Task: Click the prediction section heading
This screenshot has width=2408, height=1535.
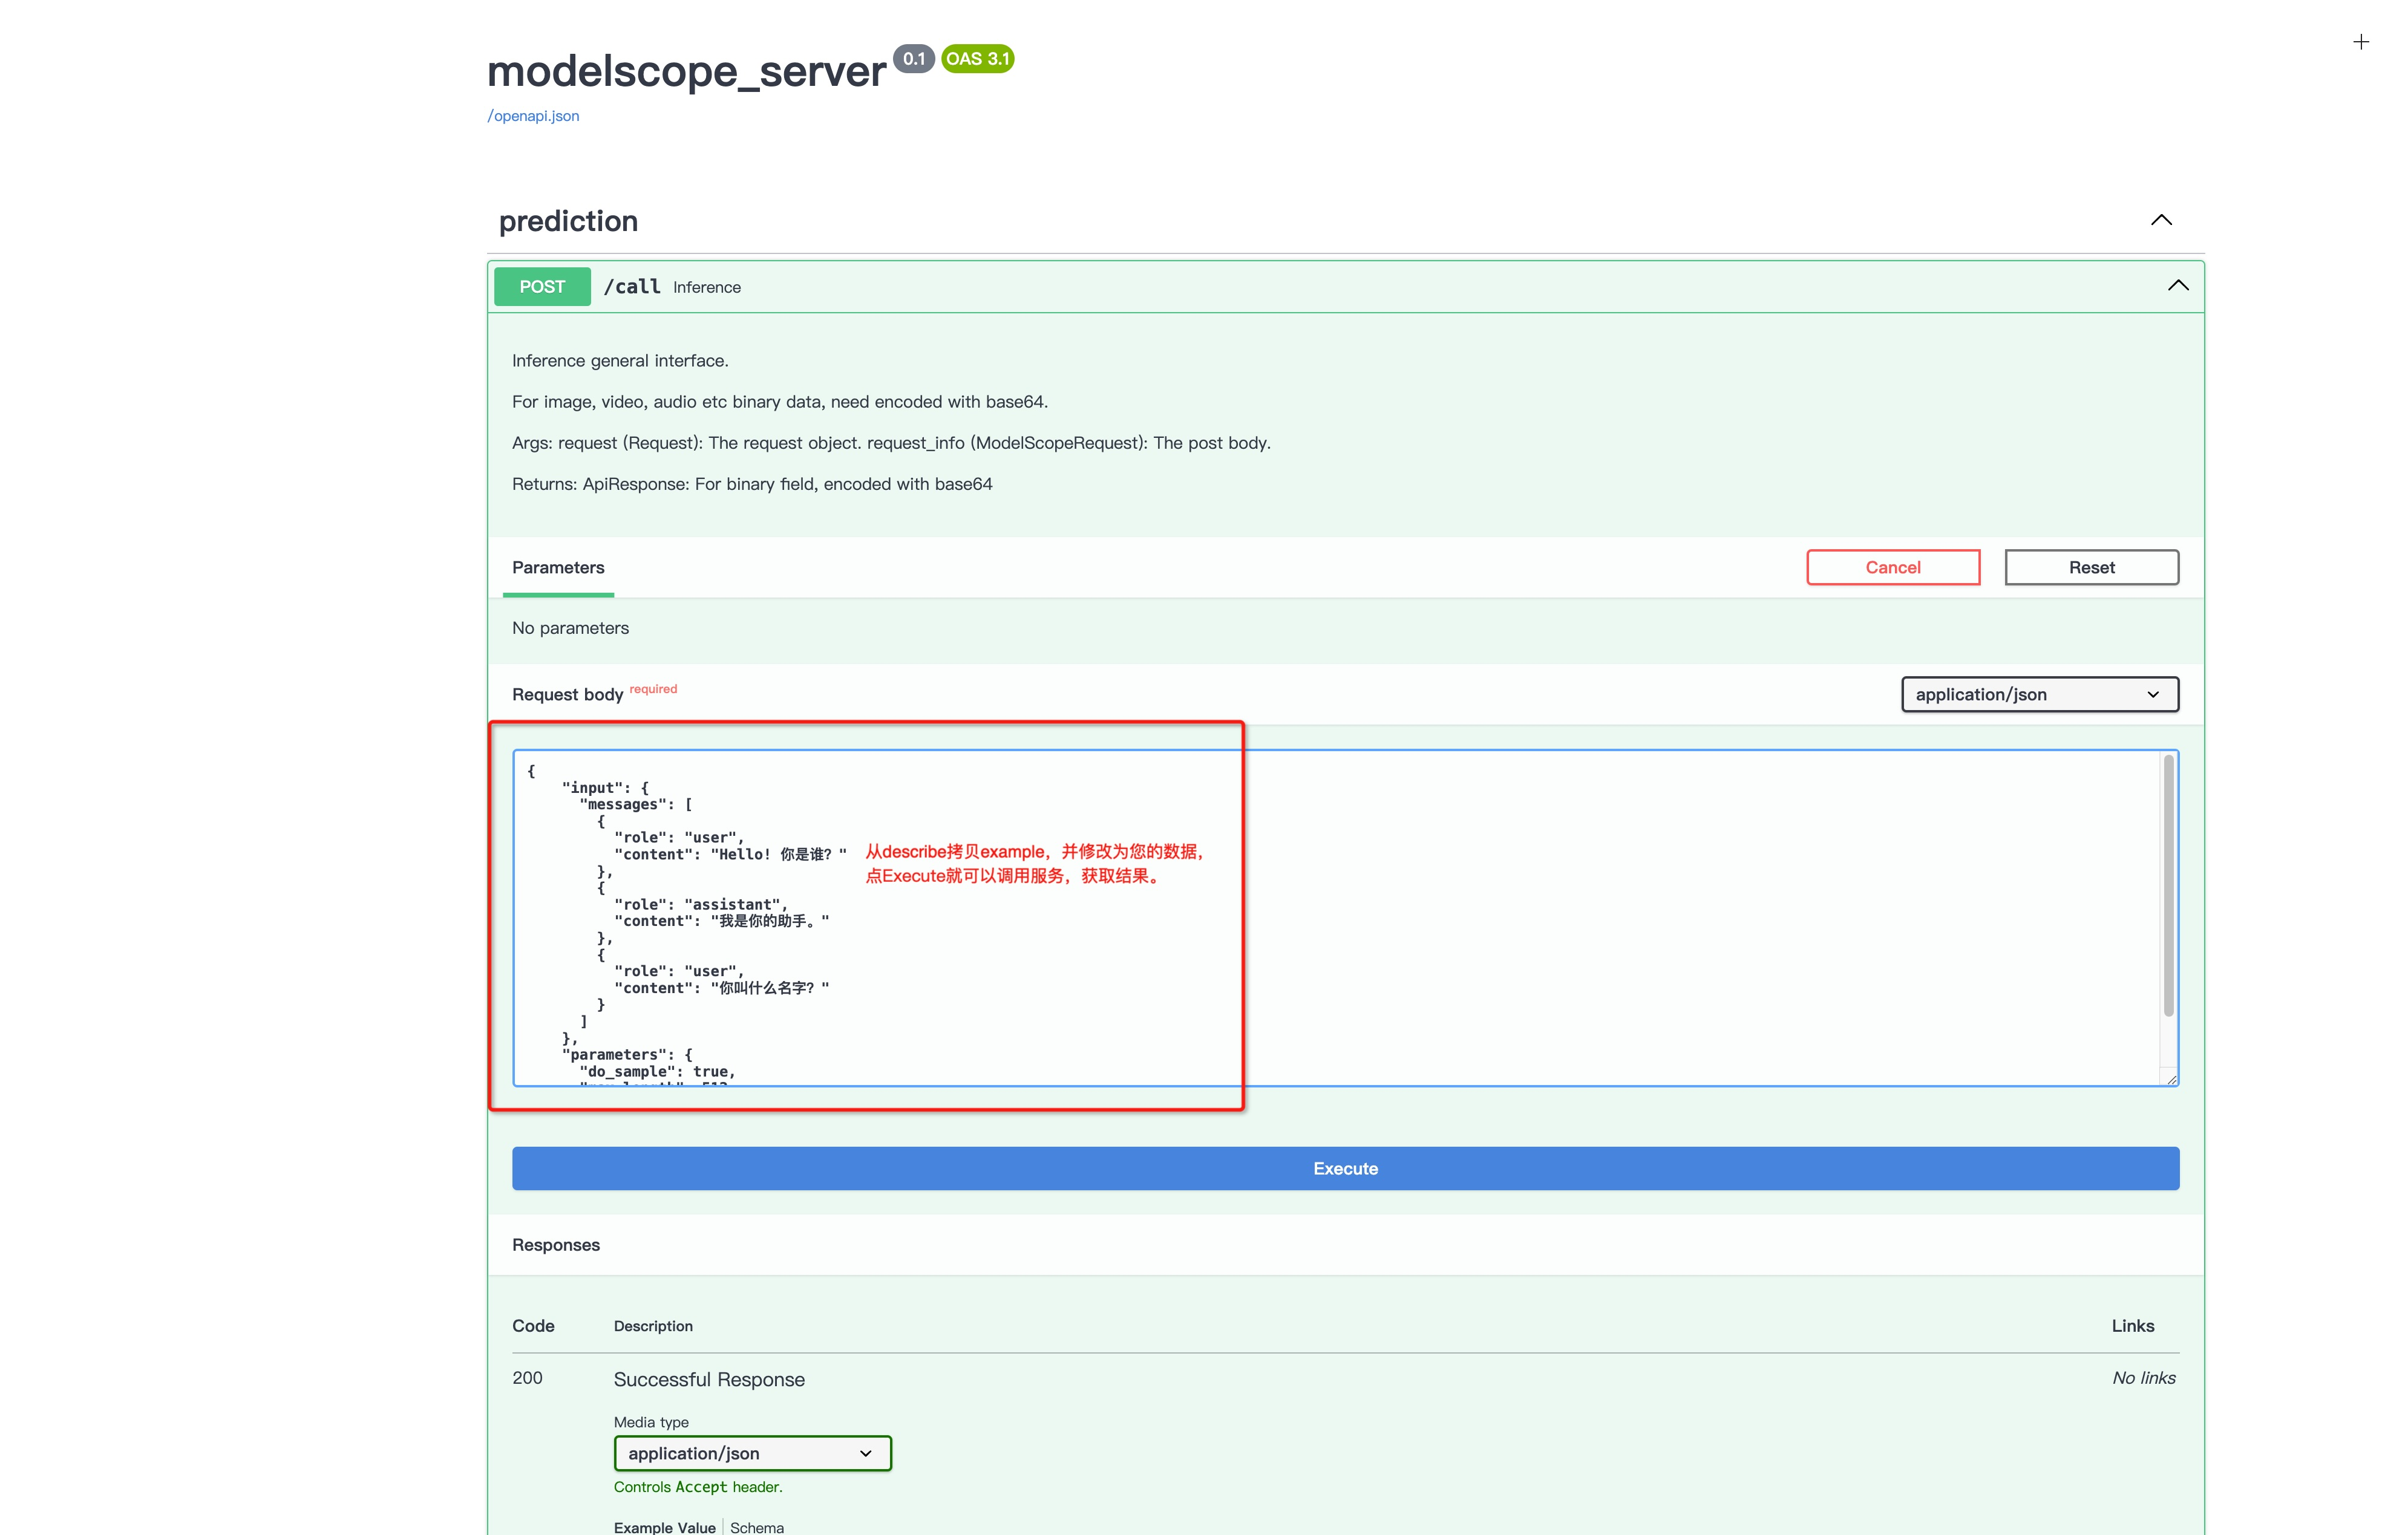Action: coord(568,221)
